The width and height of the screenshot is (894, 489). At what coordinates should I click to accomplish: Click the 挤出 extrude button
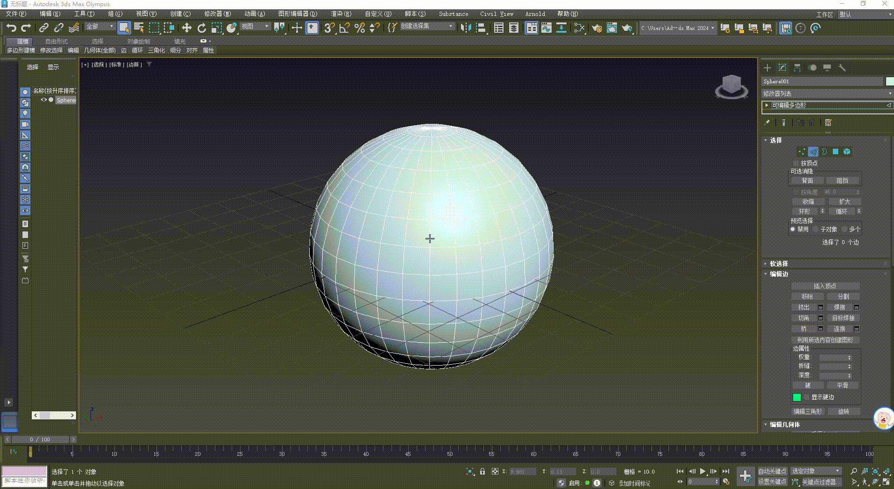point(804,307)
